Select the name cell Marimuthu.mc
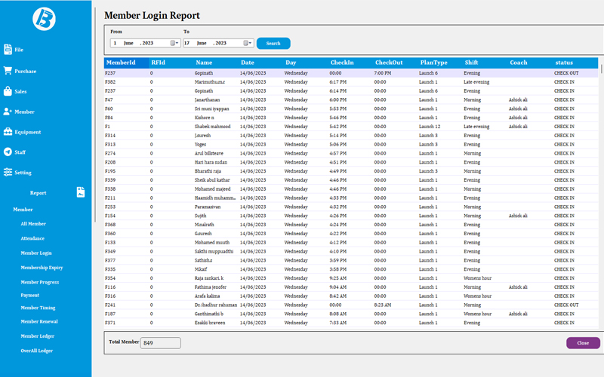The height and width of the screenshot is (377, 604). (210, 82)
